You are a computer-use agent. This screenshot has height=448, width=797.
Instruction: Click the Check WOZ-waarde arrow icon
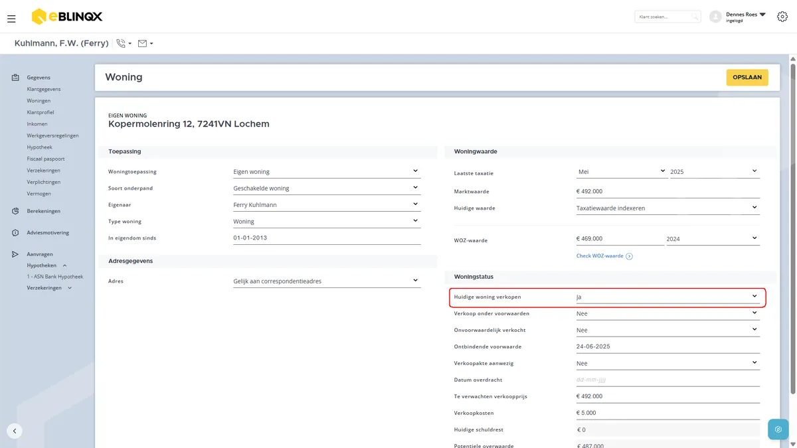click(x=629, y=256)
